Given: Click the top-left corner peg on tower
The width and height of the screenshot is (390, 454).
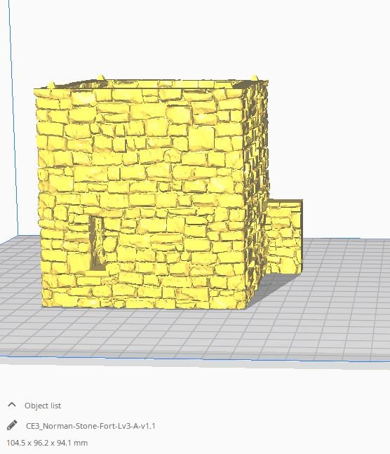Looking at the screenshot, I should (x=51, y=85).
